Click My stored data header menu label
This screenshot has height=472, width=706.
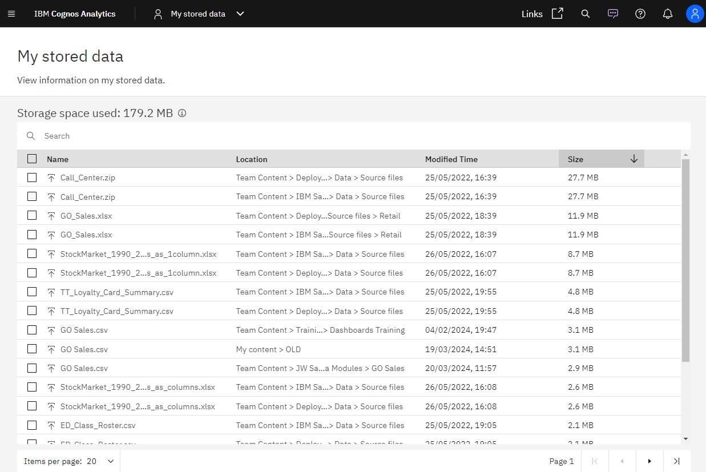[x=198, y=14]
